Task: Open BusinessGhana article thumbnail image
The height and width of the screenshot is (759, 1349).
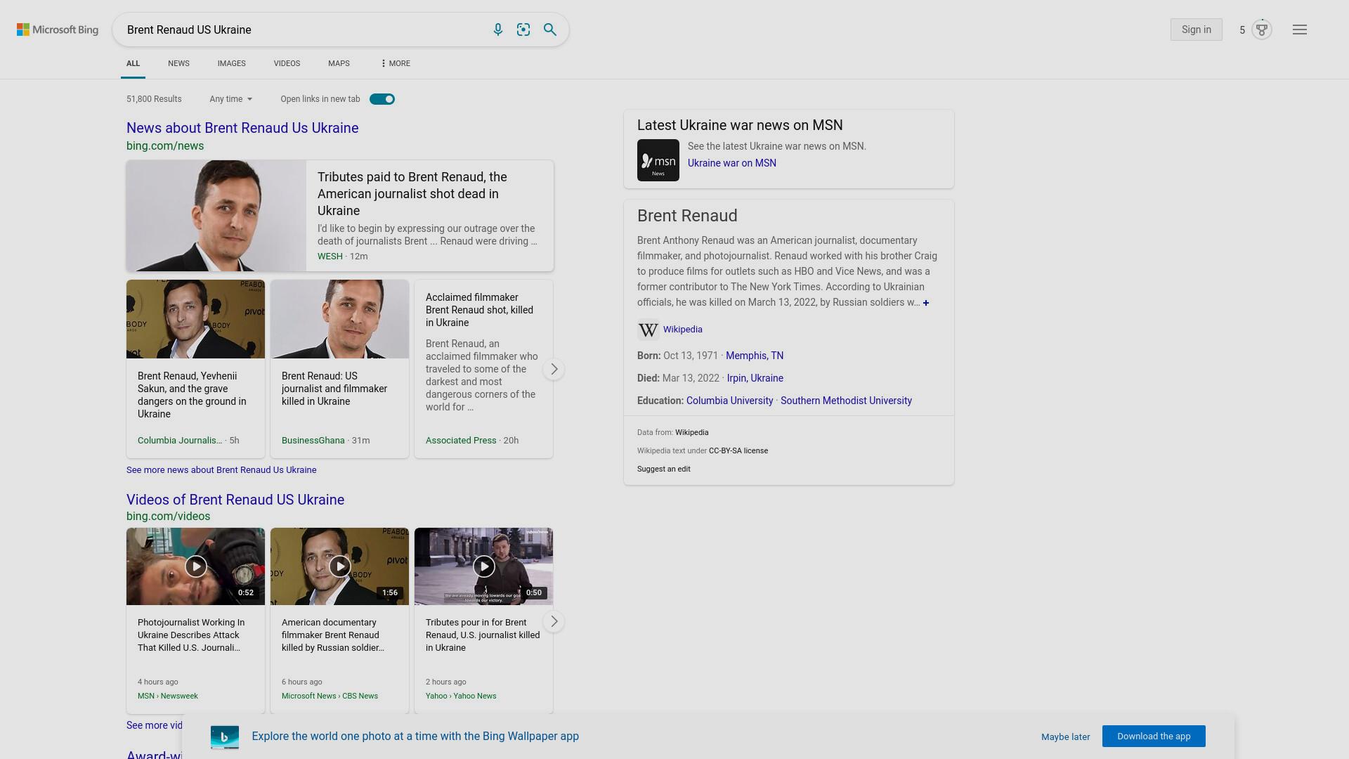Action: (339, 319)
